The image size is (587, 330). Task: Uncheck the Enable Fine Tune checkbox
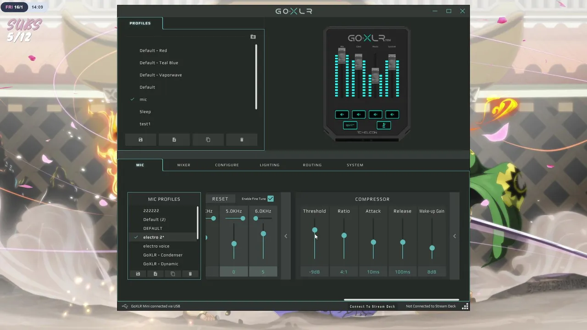[x=271, y=198]
